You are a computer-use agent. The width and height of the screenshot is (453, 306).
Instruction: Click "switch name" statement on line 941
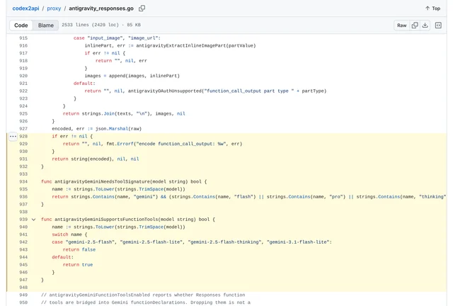pyautogui.click(x=67, y=234)
